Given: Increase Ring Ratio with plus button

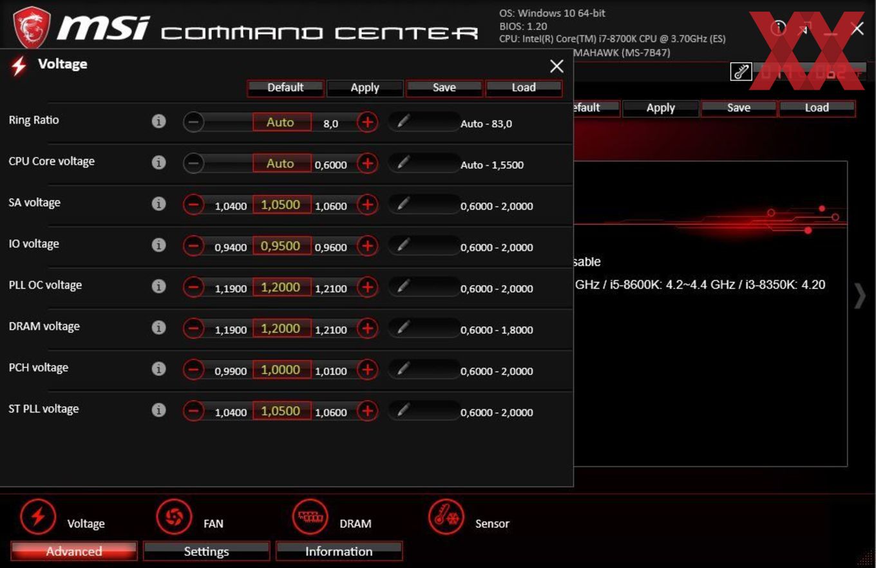Looking at the screenshot, I should [x=367, y=122].
